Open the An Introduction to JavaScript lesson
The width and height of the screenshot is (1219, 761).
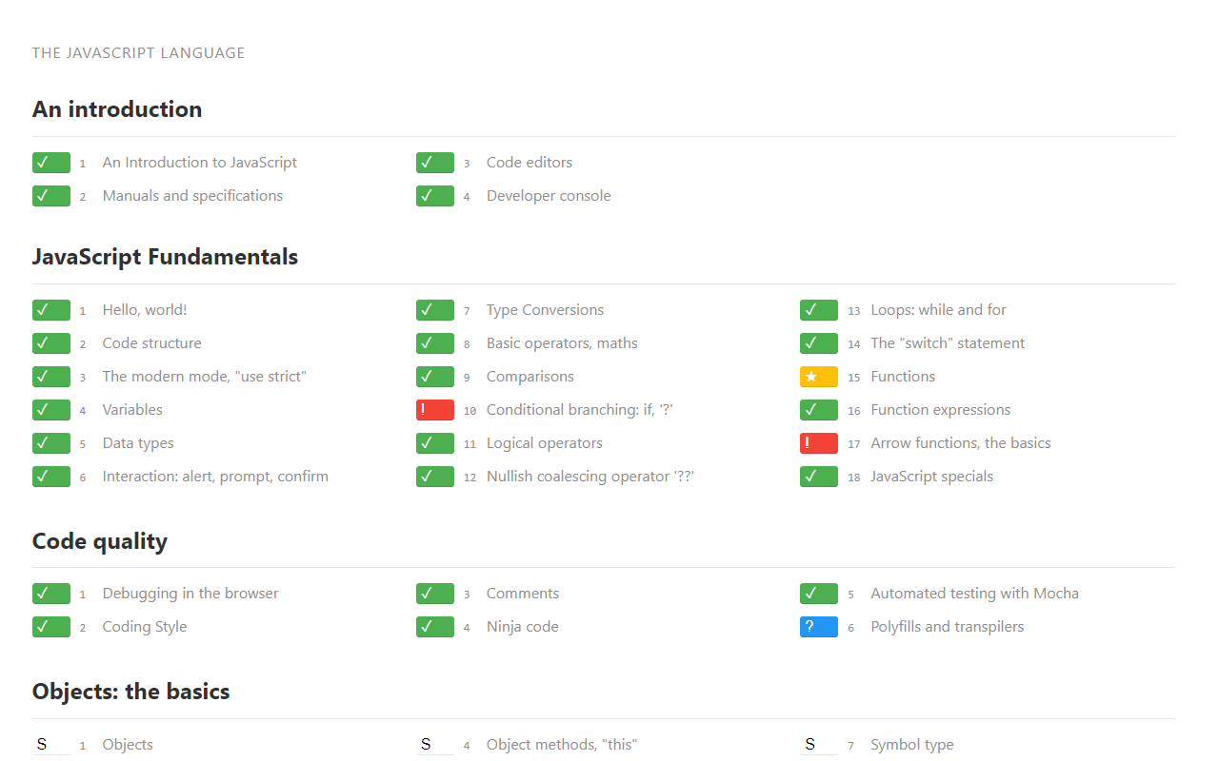pos(200,163)
